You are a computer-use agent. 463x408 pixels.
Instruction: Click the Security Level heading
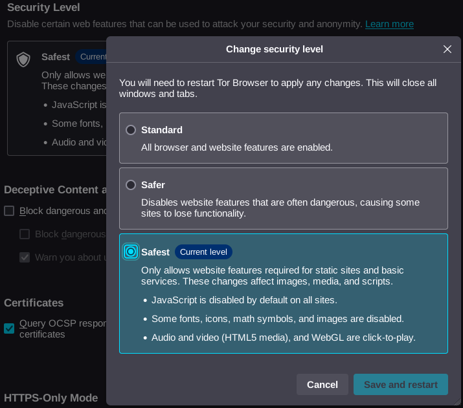point(43,7)
